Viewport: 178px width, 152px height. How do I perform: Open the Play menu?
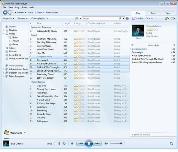tap(17, 7)
